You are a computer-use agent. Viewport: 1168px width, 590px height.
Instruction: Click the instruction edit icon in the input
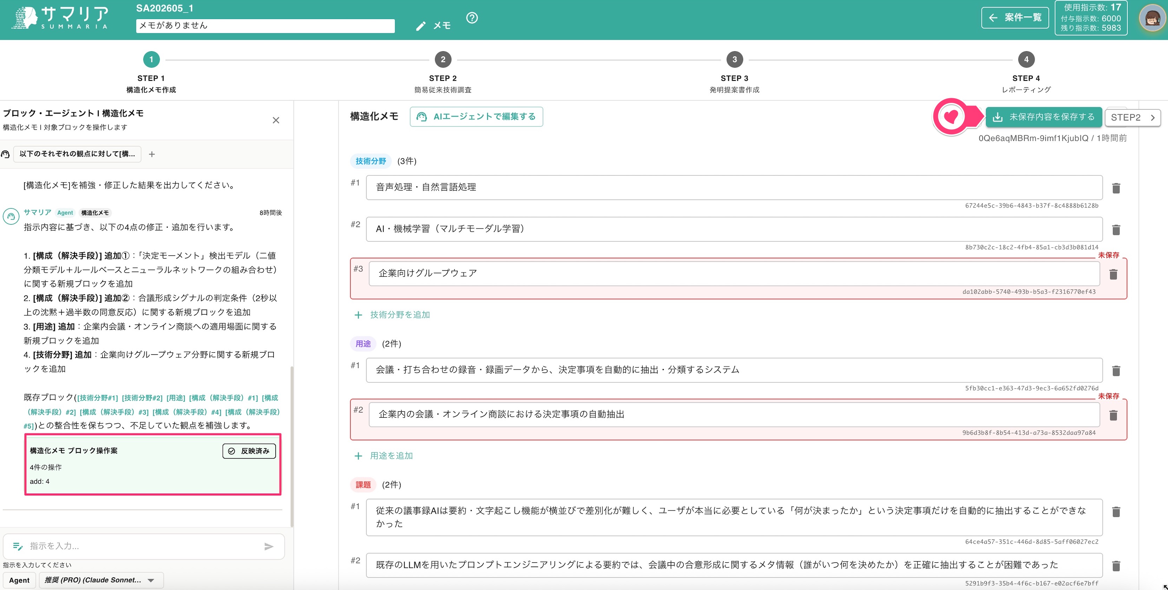(x=18, y=547)
